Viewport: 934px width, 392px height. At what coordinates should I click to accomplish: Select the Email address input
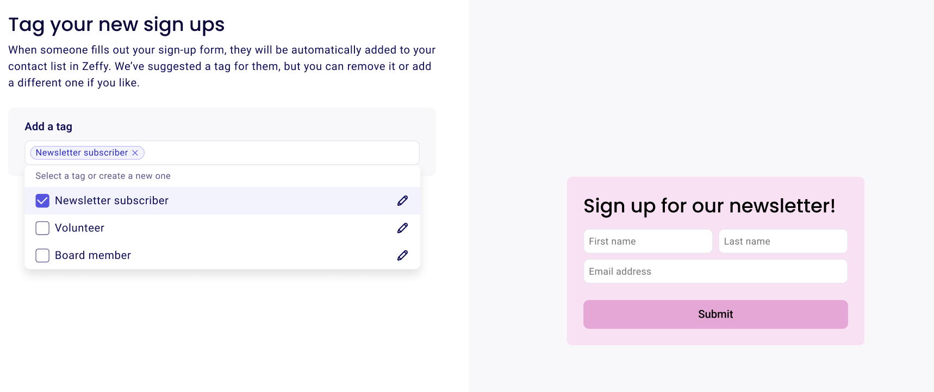(715, 271)
